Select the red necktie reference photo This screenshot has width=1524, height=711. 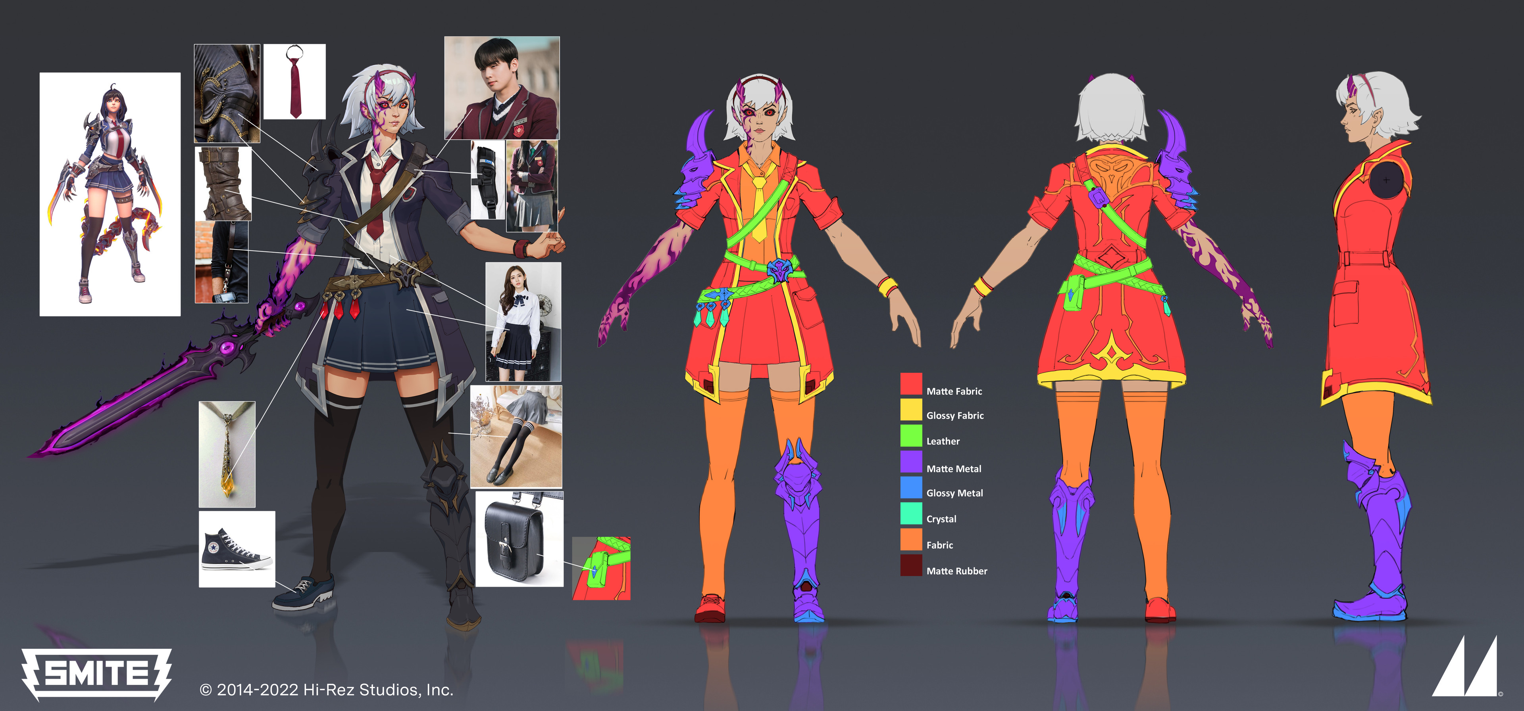[294, 82]
